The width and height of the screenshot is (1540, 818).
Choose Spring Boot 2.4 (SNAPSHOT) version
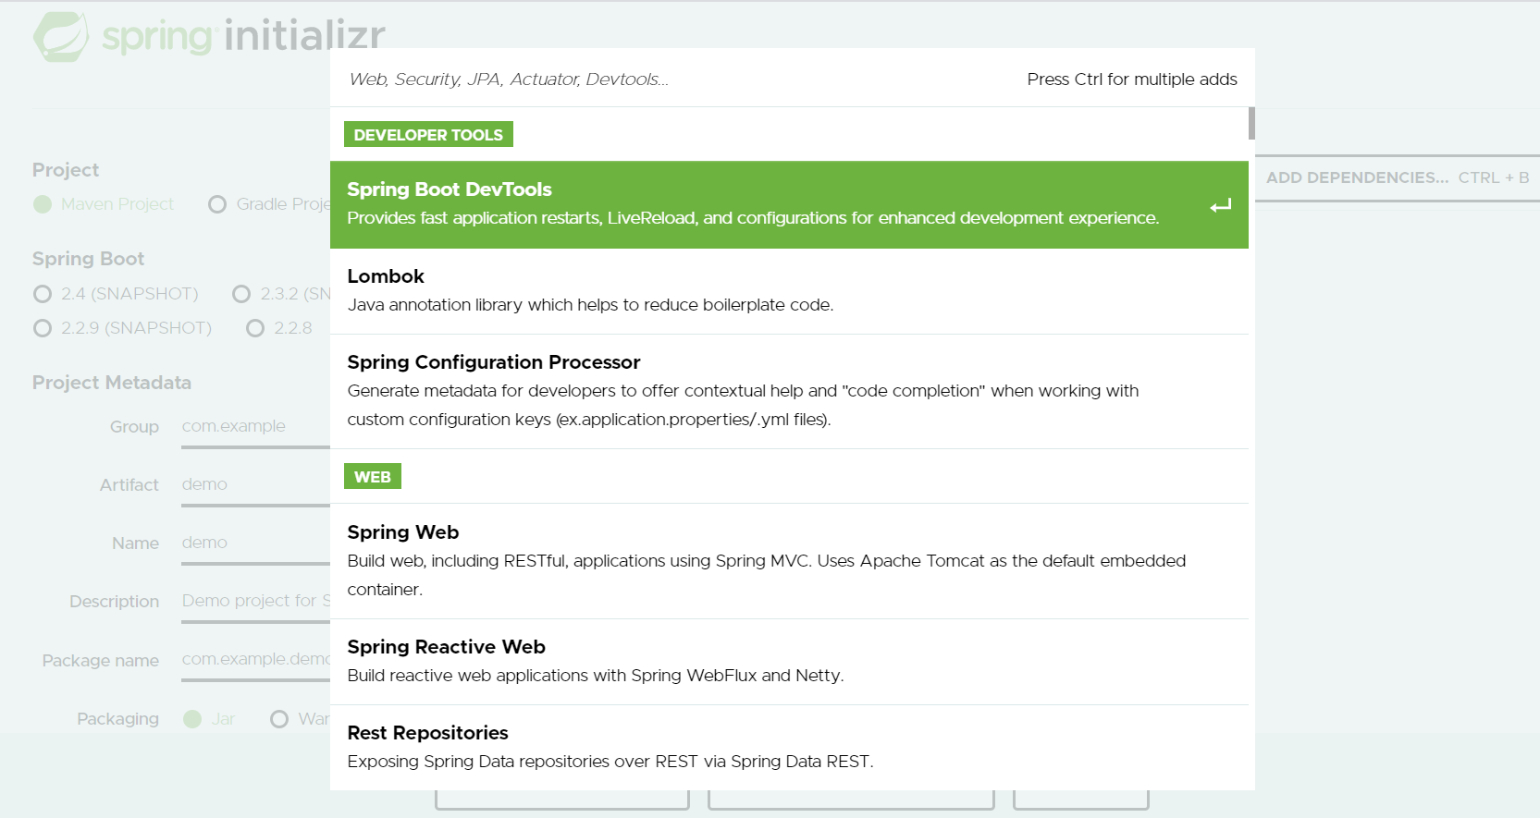43,294
